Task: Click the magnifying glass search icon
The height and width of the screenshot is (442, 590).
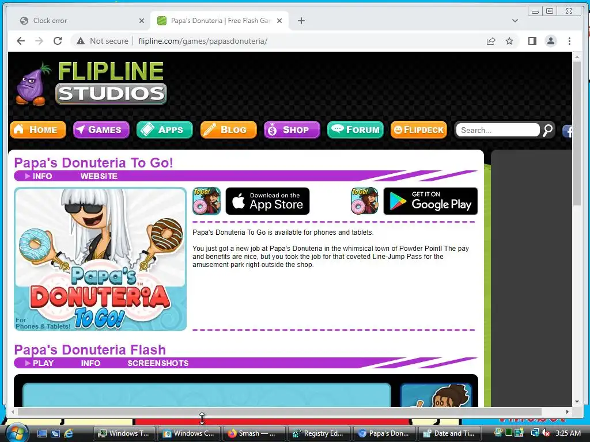Action: (x=547, y=130)
